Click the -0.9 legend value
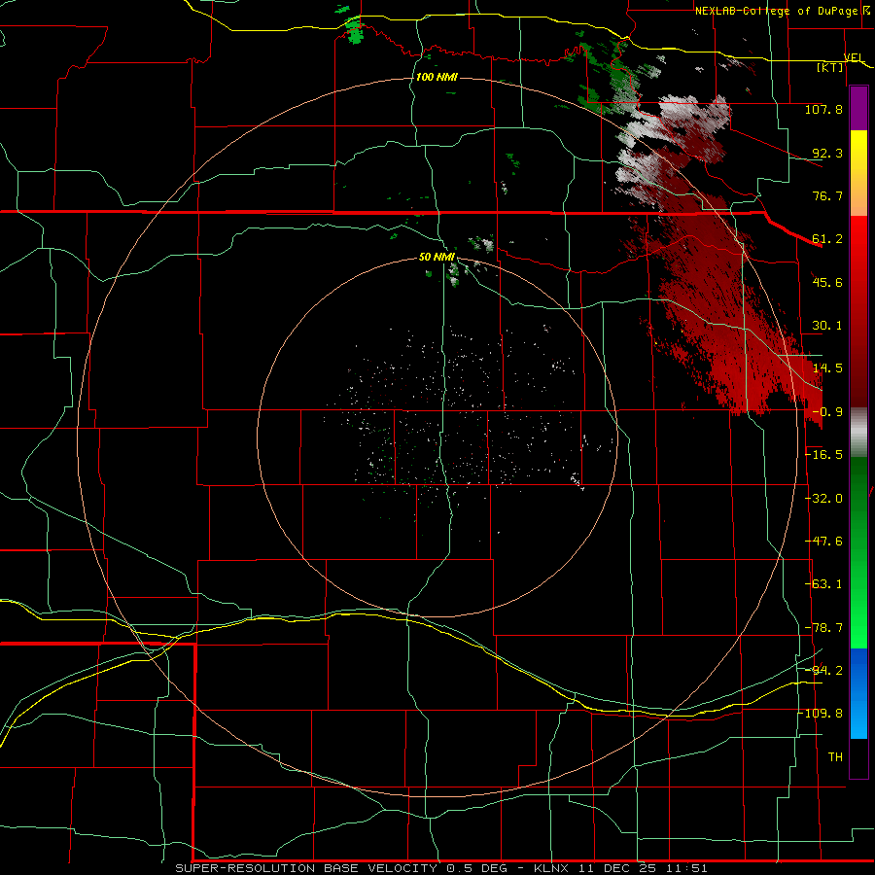This screenshot has height=875, width=875. click(827, 412)
